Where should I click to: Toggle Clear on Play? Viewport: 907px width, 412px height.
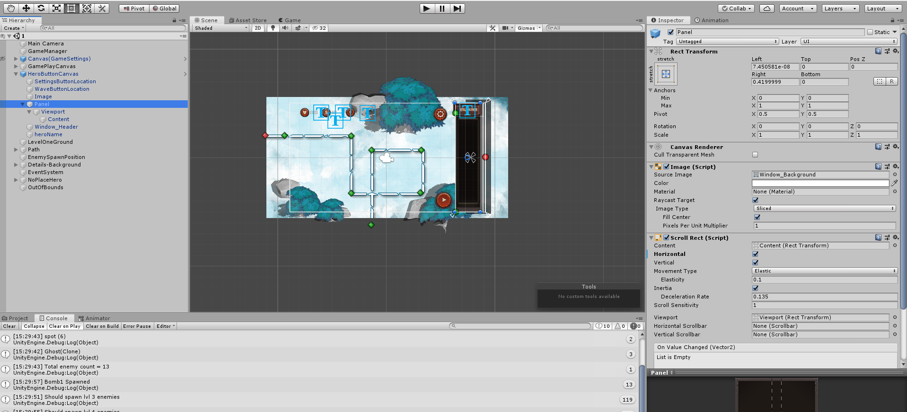point(65,326)
